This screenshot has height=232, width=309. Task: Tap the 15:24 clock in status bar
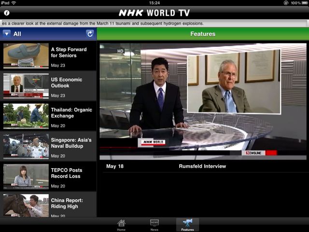coord(154,3)
